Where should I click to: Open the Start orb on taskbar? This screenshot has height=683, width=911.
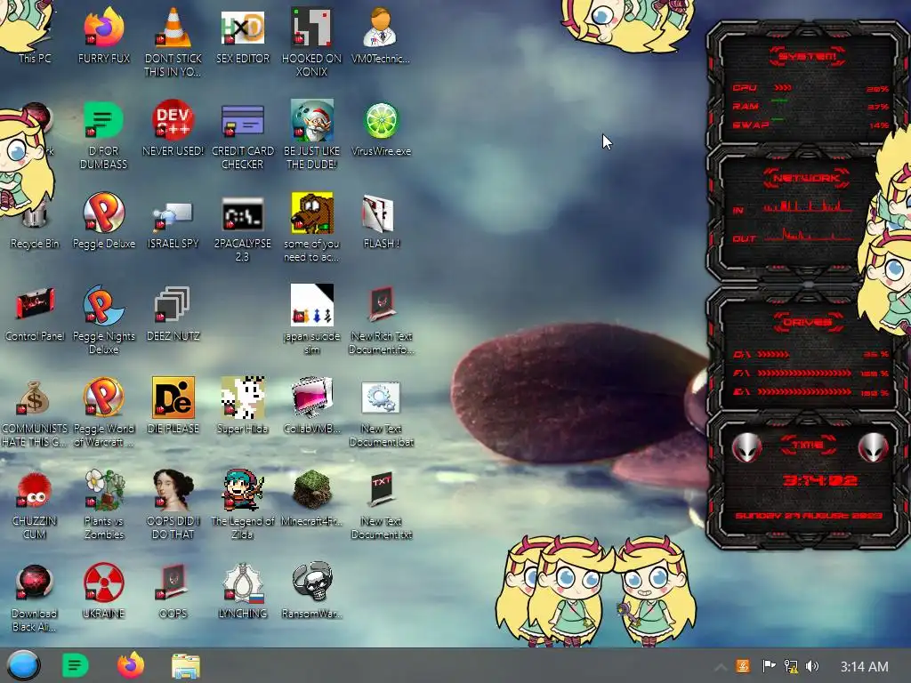tap(23, 665)
